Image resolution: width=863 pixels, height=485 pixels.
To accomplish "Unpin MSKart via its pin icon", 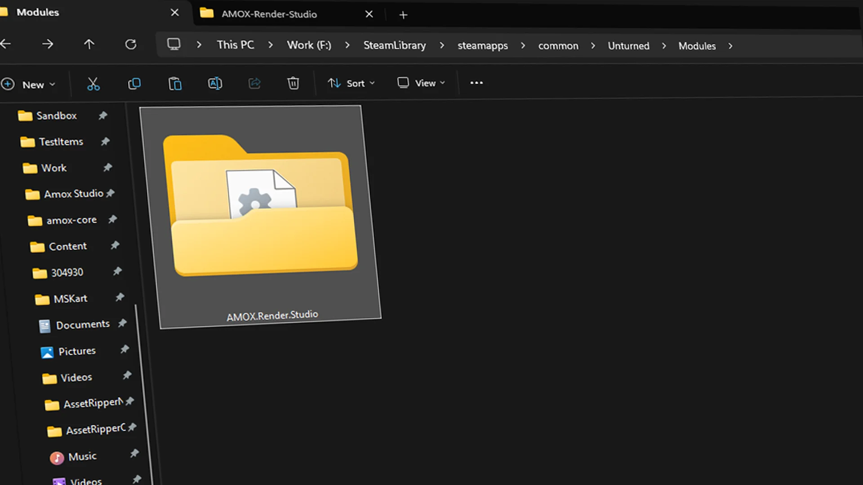I will 120,297.
